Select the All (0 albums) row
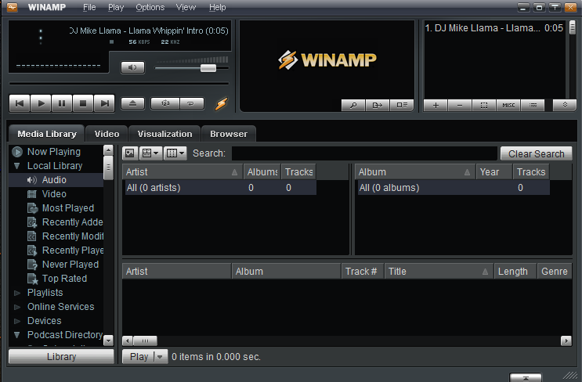The height and width of the screenshot is (382, 582). [x=453, y=188]
